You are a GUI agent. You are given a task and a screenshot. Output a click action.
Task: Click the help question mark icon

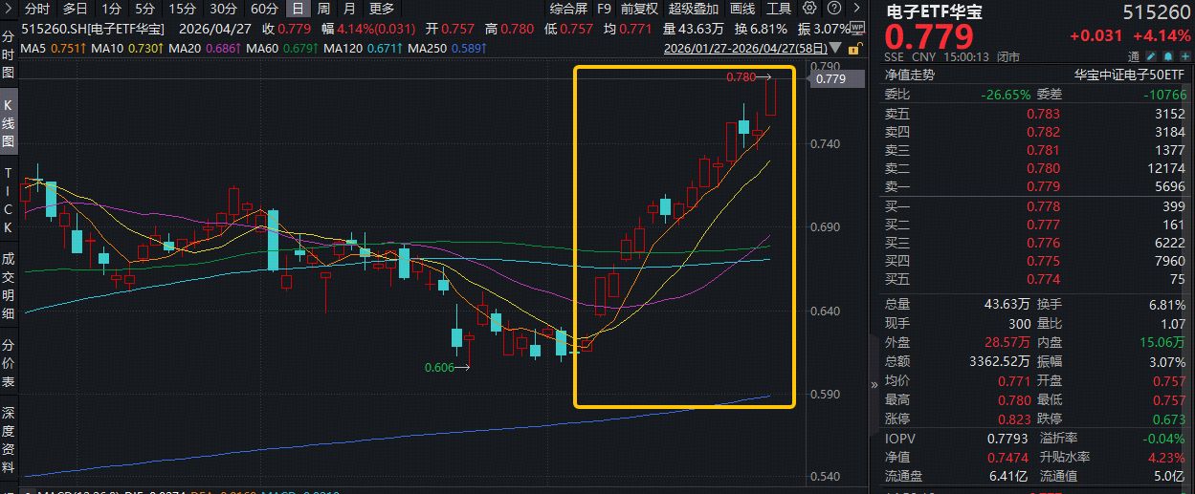(x=834, y=9)
